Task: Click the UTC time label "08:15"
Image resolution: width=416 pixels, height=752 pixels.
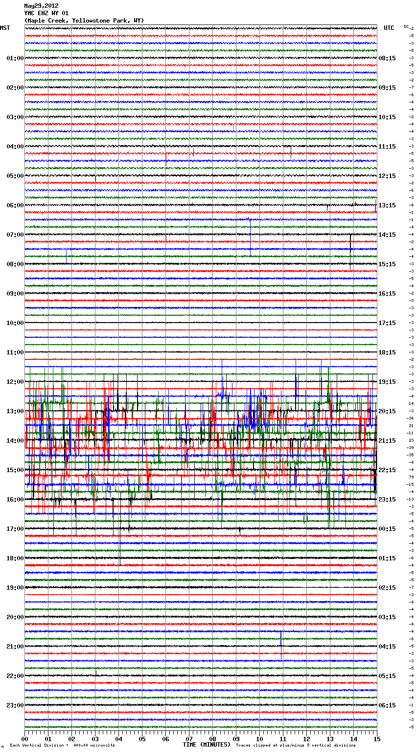Action: 387,58
